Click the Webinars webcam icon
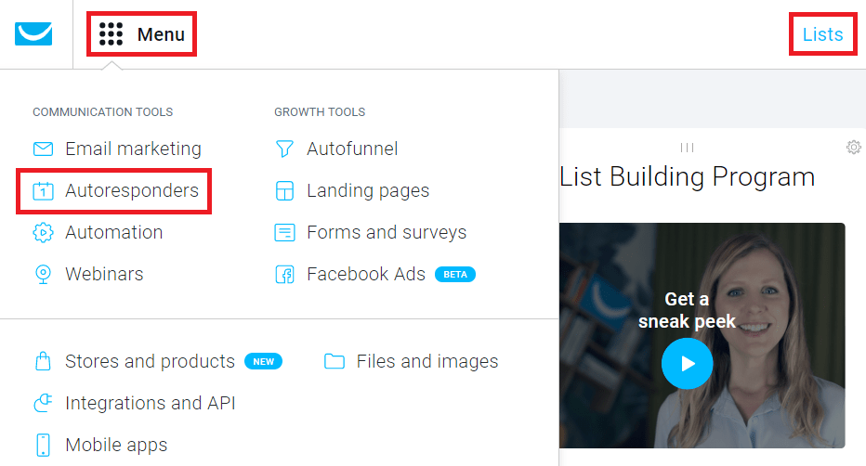The height and width of the screenshot is (466, 866). click(x=43, y=275)
